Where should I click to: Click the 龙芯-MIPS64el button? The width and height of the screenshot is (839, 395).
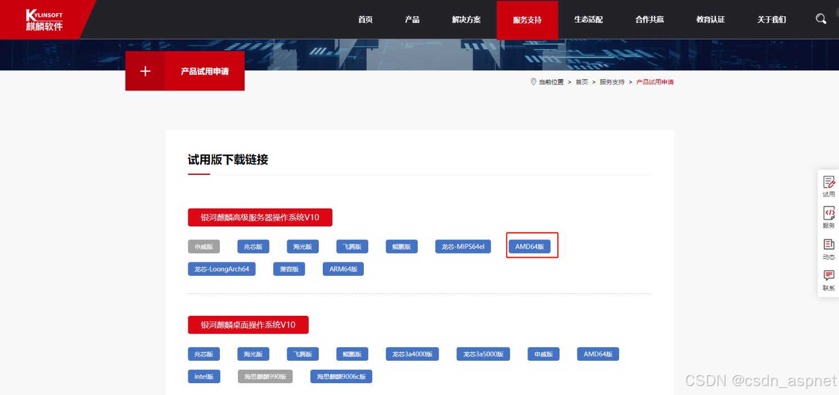coord(463,247)
